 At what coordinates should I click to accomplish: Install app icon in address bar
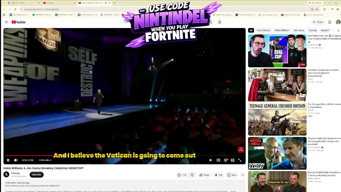coord(312,9)
